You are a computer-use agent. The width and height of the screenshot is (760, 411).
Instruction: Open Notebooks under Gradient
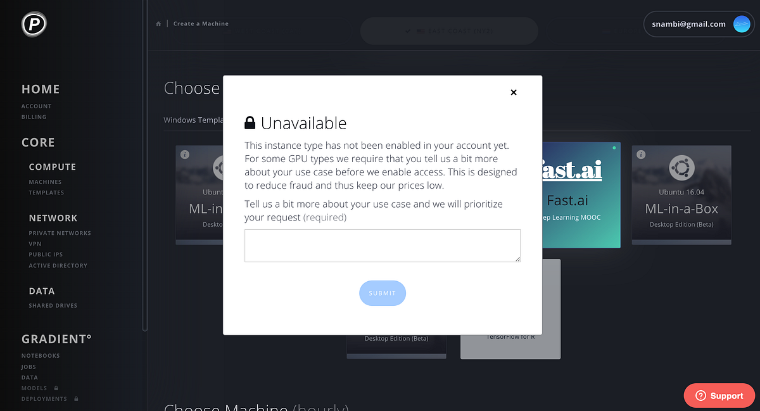(41, 355)
